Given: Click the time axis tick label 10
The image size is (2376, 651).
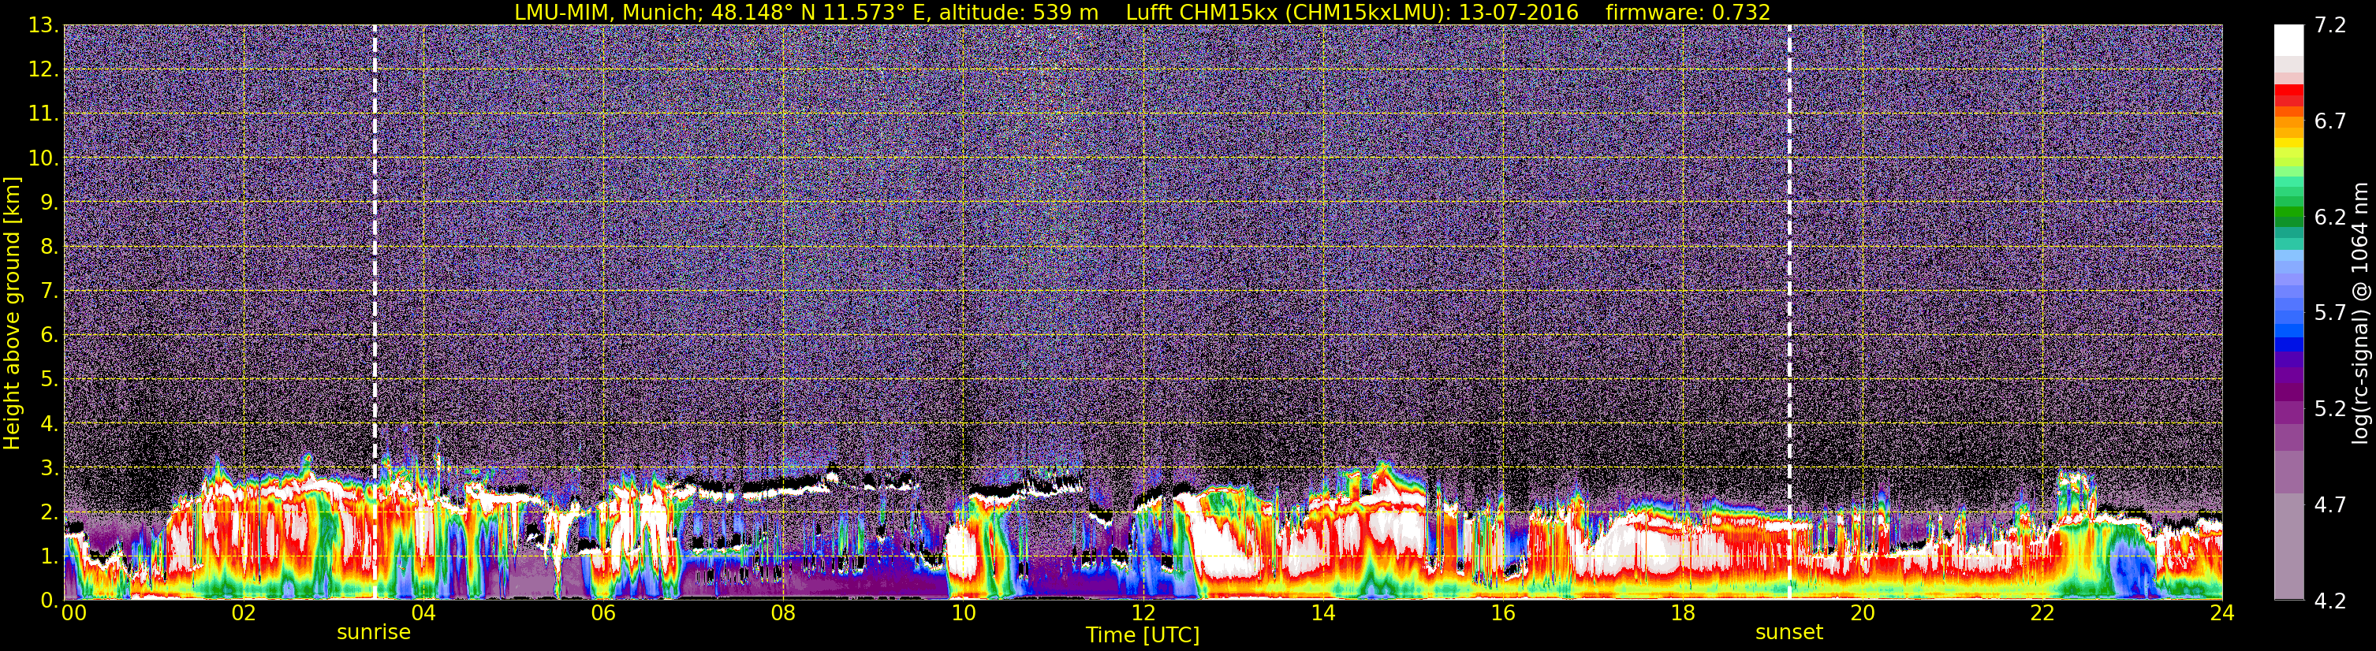Looking at the screenshot, I should coord(963,614).
